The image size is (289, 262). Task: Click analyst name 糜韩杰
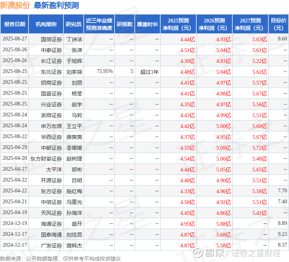[x=74, y=246]
